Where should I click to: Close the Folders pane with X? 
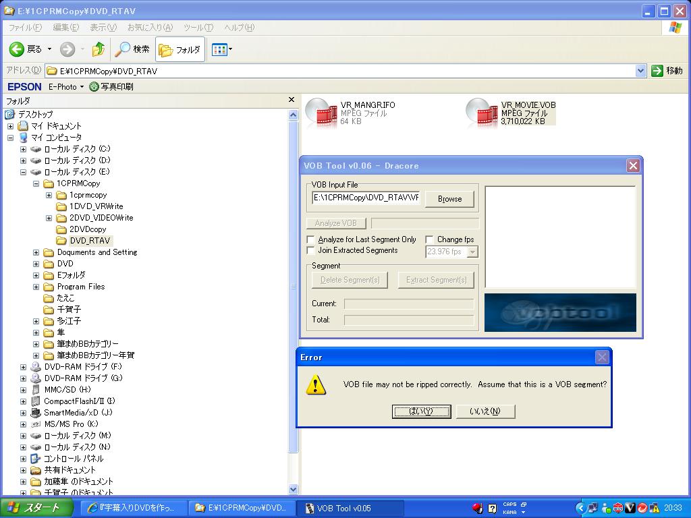(x=292, y=100)
